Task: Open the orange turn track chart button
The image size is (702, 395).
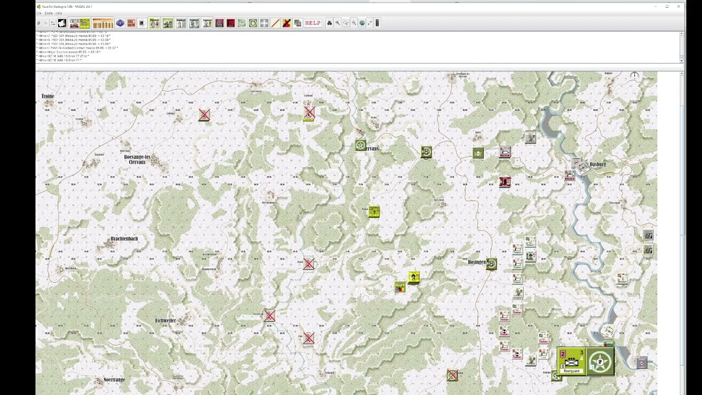Action: [x=103, y=23]
